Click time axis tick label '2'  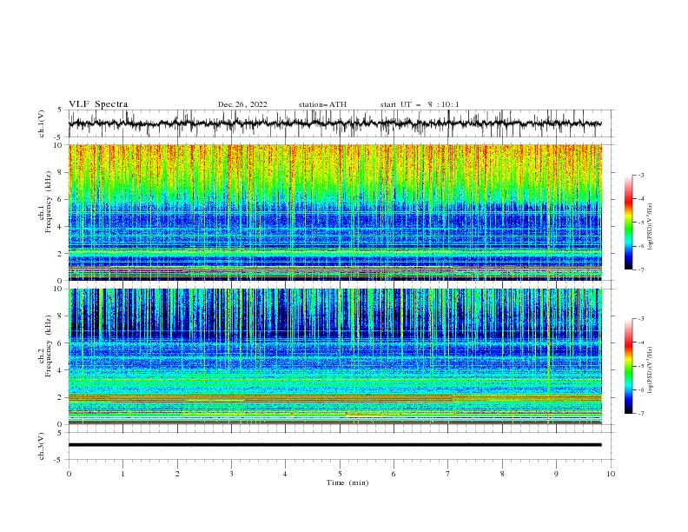coord(177,474)
